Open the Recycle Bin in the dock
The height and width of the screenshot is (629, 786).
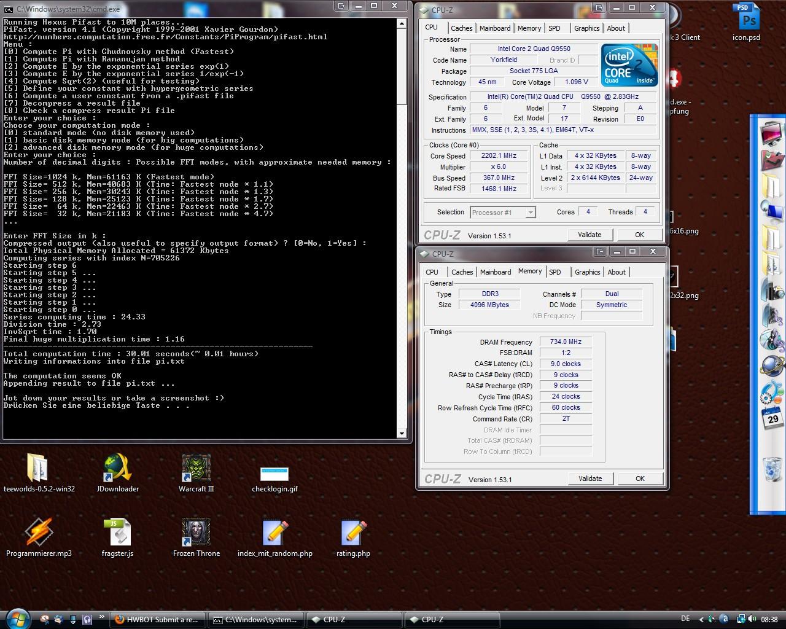[772, 470]
